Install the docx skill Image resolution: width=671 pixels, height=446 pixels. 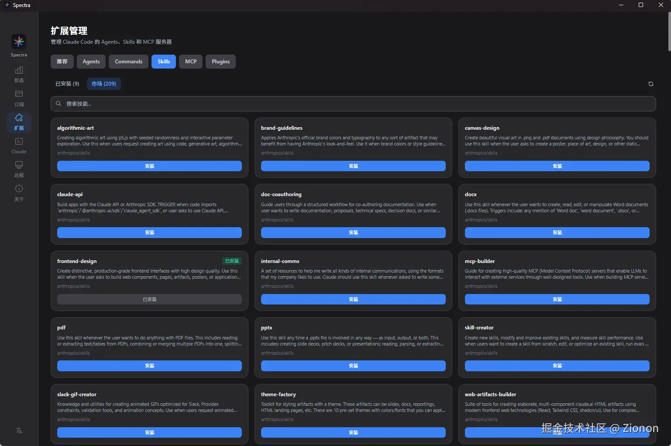tap(557, 232)
